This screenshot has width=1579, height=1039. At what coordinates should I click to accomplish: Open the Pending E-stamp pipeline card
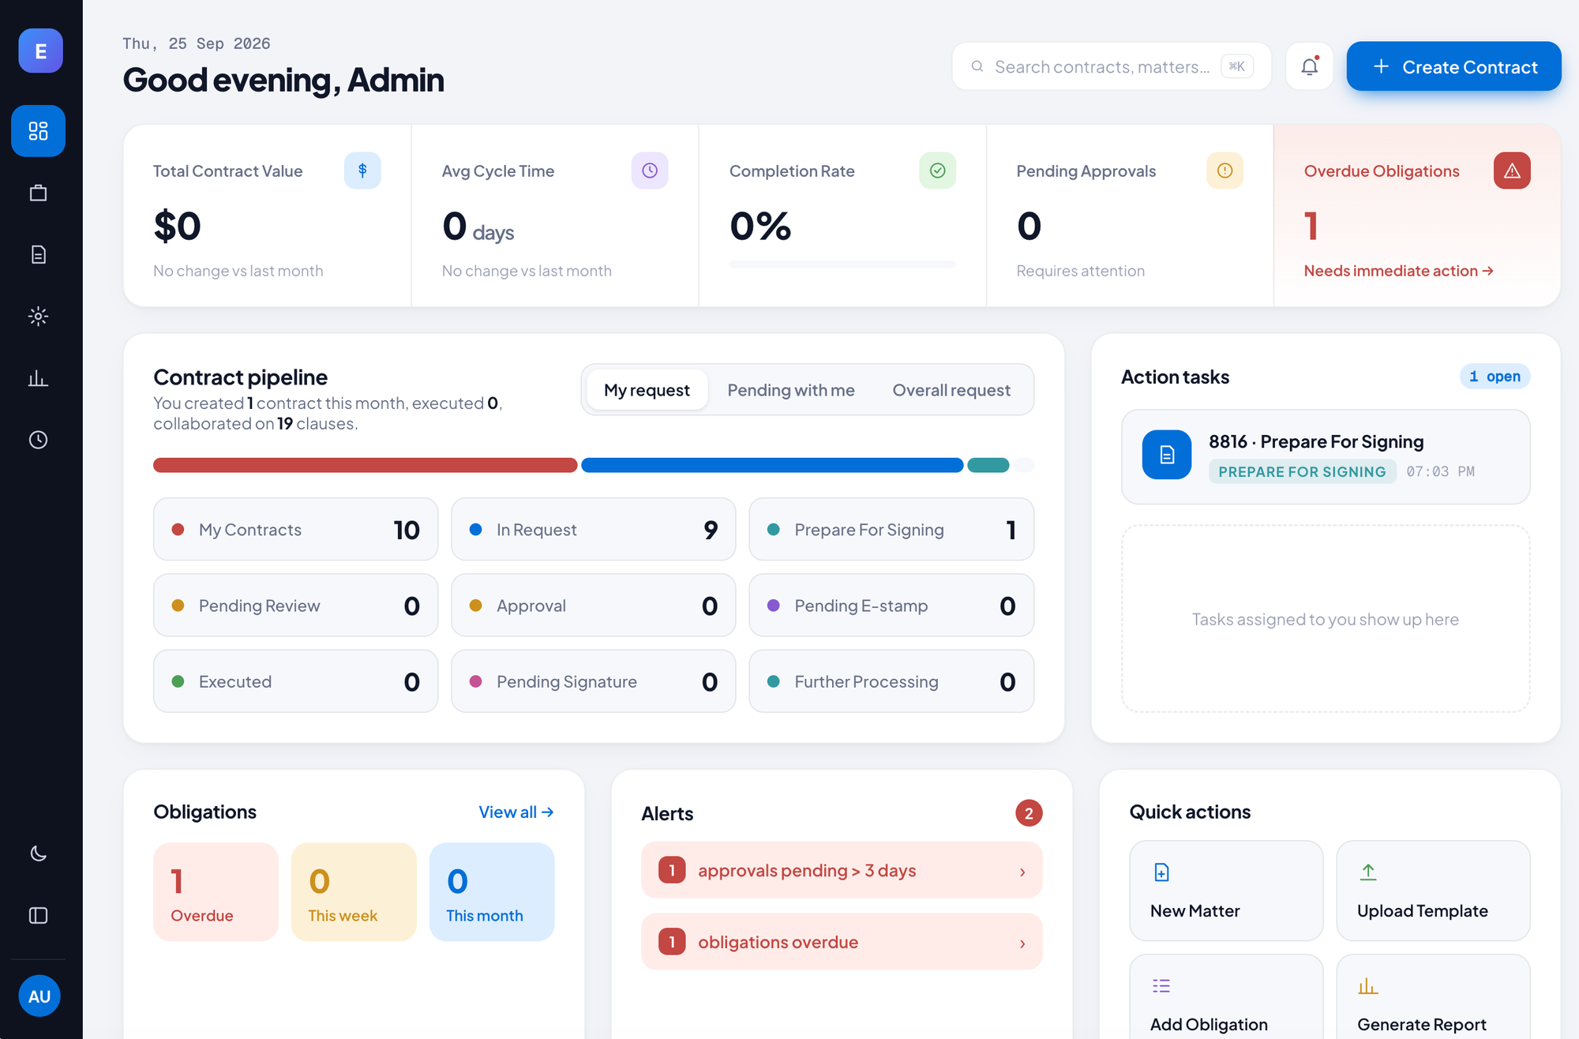[x=891, y=606]
